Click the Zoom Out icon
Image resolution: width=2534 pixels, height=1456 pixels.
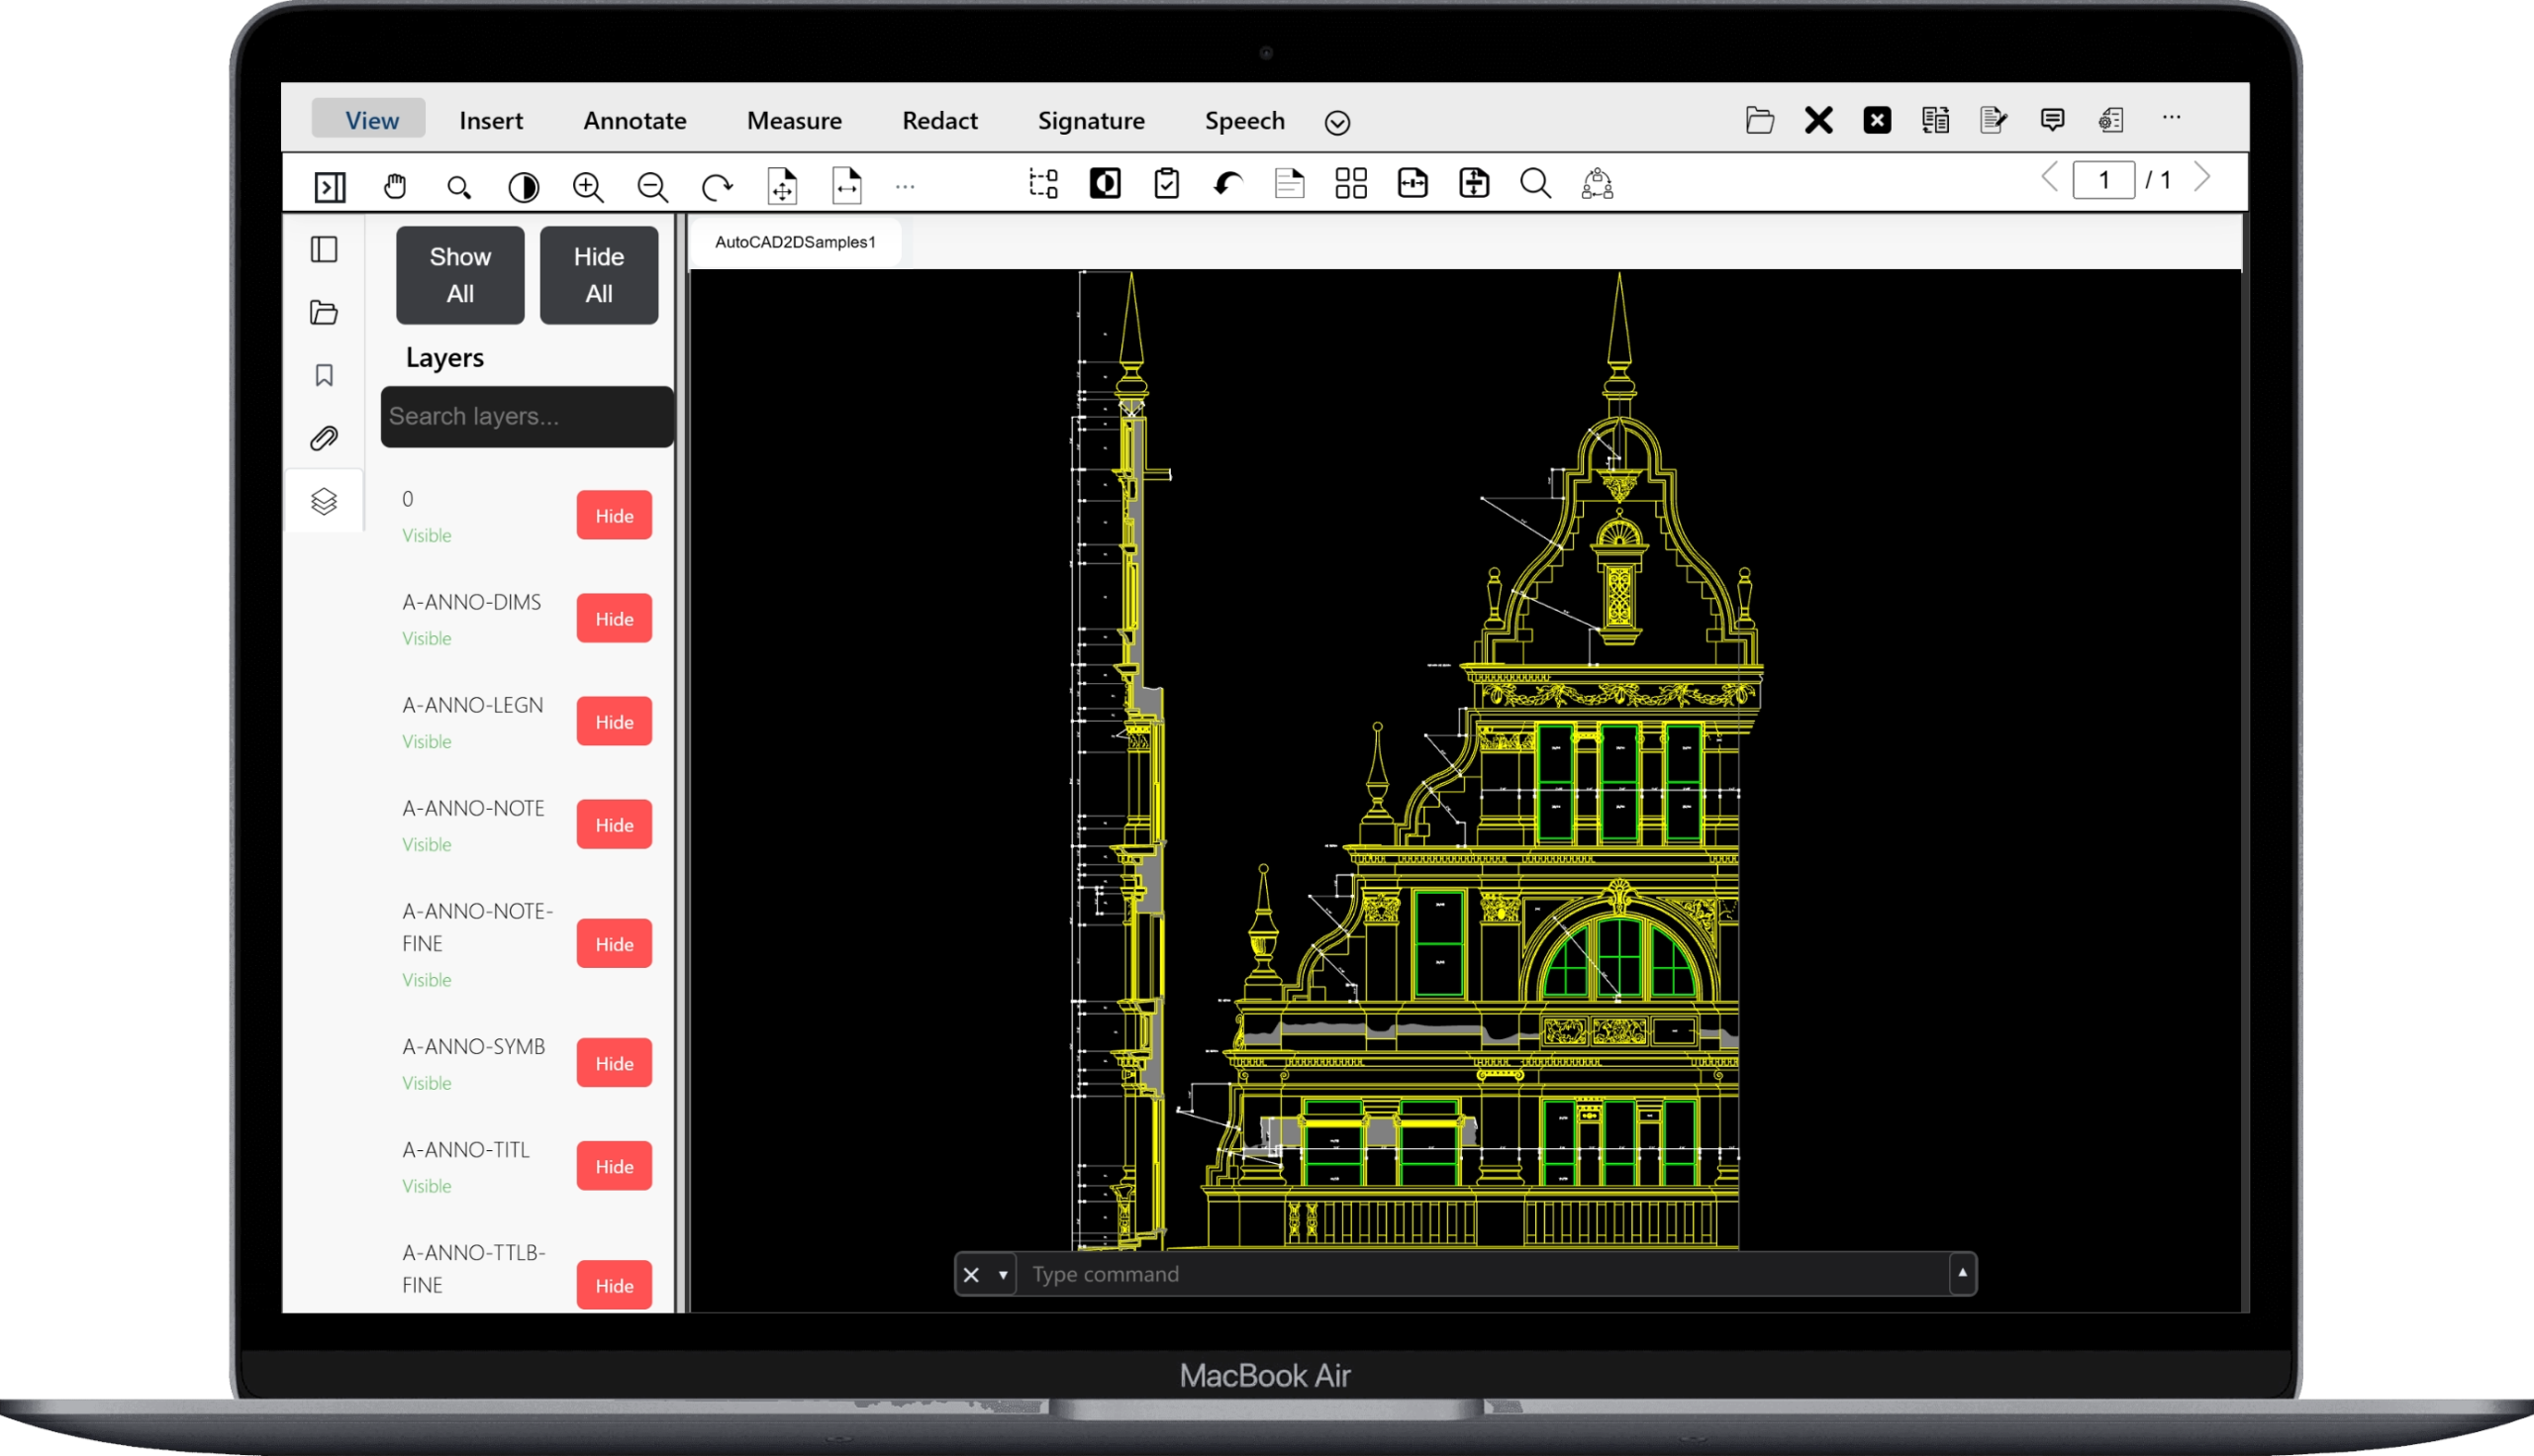[x=652, y=187]
